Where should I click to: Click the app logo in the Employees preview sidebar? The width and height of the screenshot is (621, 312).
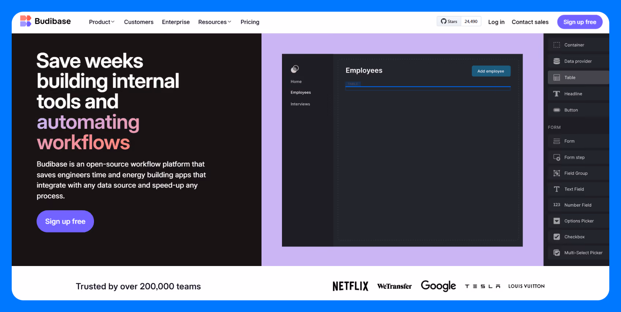click(295, 69)
